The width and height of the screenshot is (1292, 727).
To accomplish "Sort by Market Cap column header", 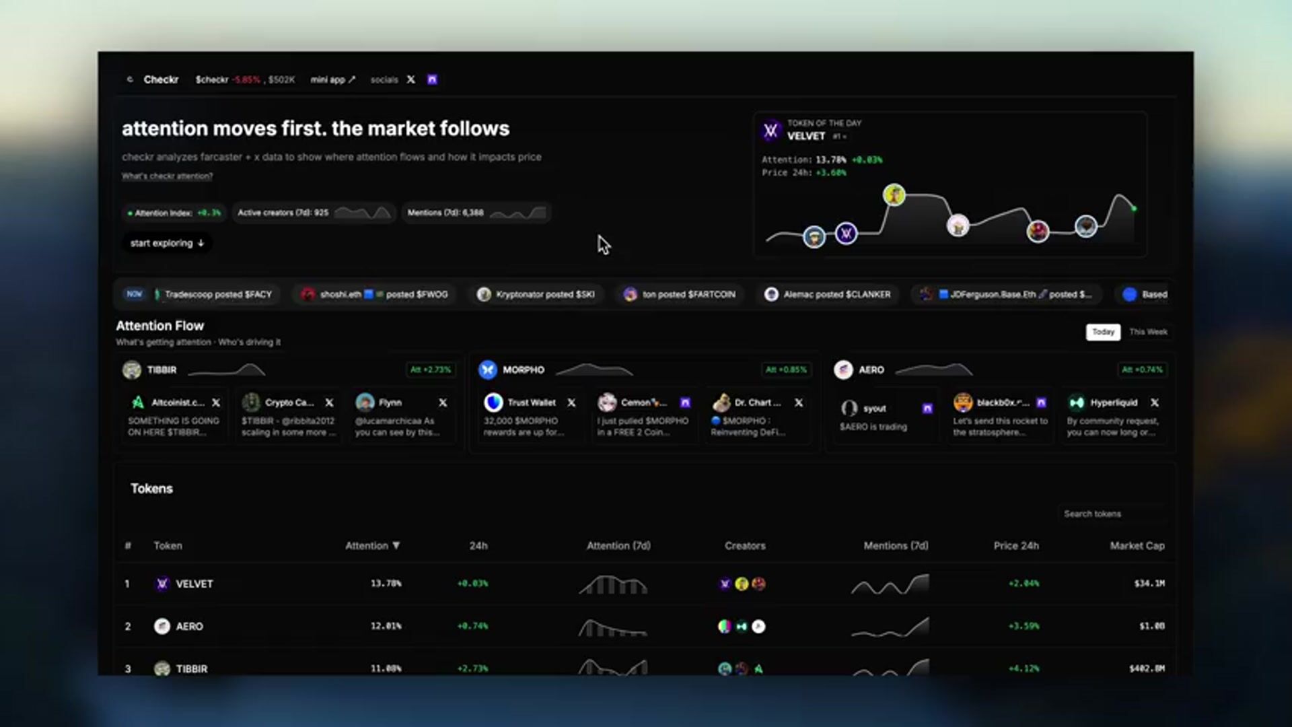I will tap(1137, 545).
